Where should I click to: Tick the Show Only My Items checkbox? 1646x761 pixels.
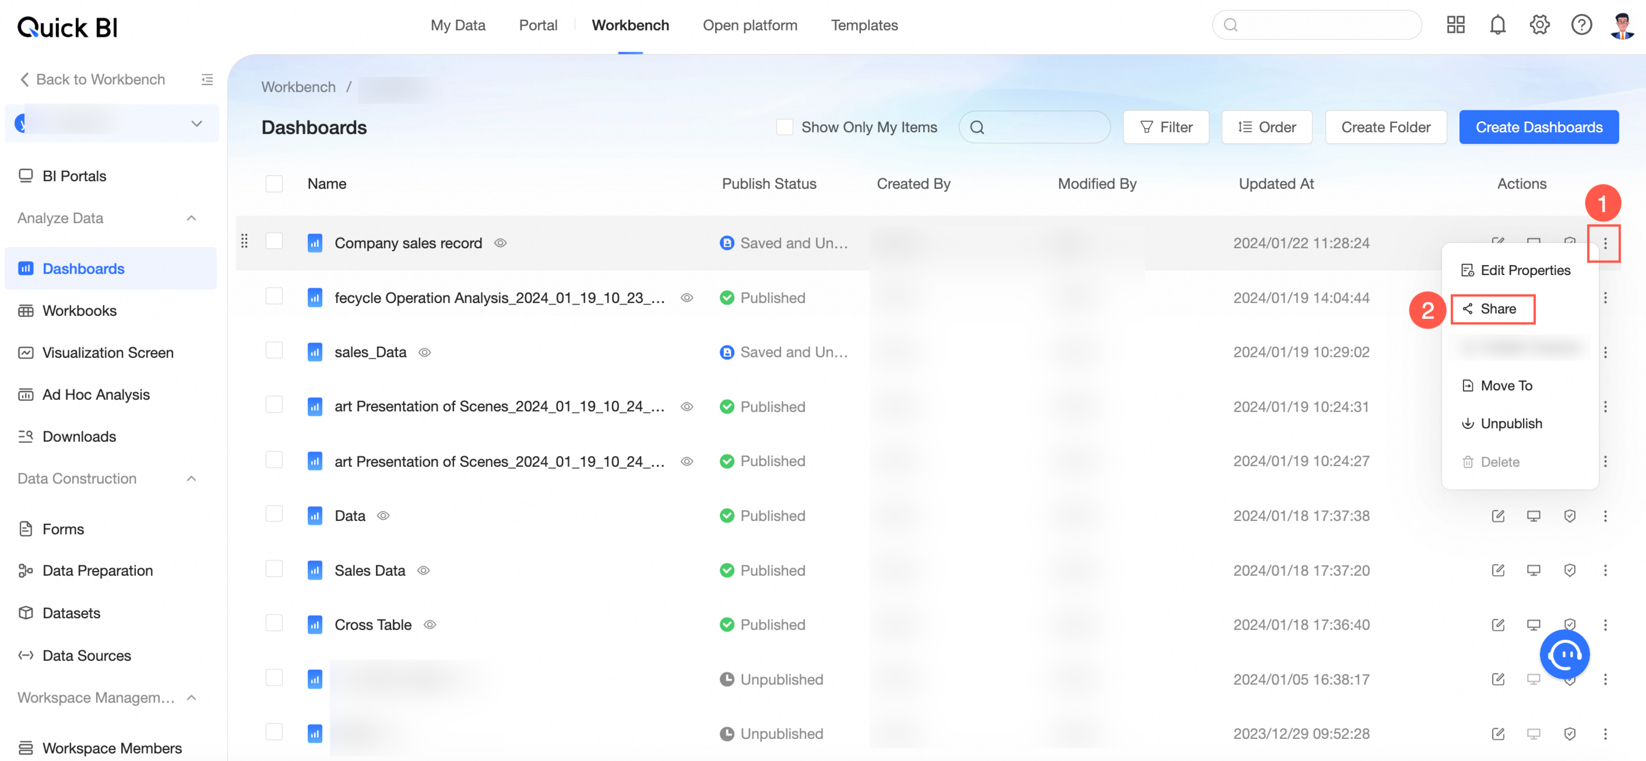(x=784, y=127)
